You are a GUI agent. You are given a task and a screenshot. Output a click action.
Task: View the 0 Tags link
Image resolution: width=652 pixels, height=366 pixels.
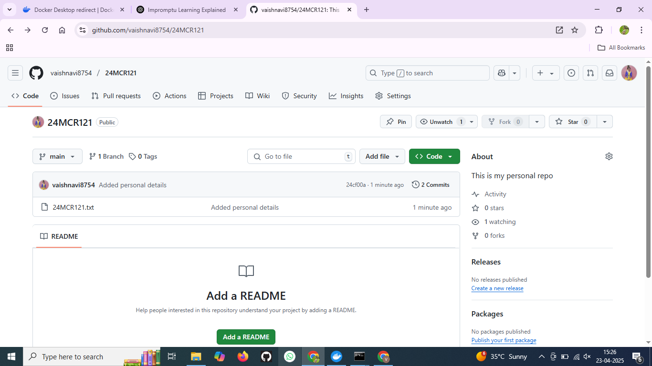(143, 156)
